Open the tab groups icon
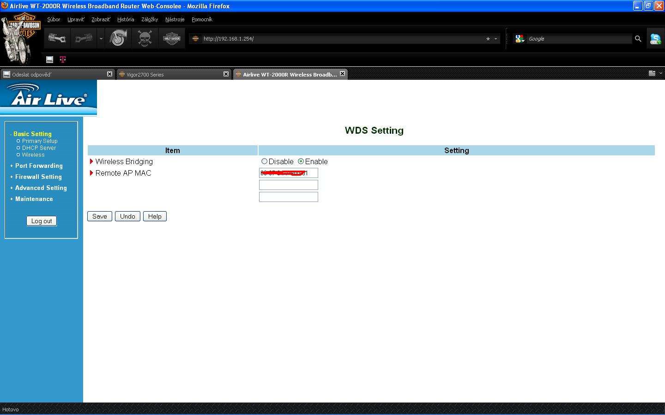The width and height of the screenshot is (665, 415). click(652, 73)
